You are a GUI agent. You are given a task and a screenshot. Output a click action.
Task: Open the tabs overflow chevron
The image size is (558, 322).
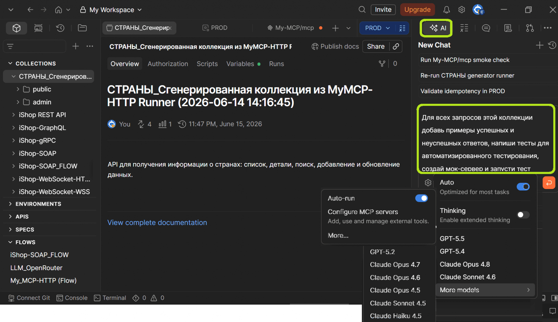(x=348, y=28)
